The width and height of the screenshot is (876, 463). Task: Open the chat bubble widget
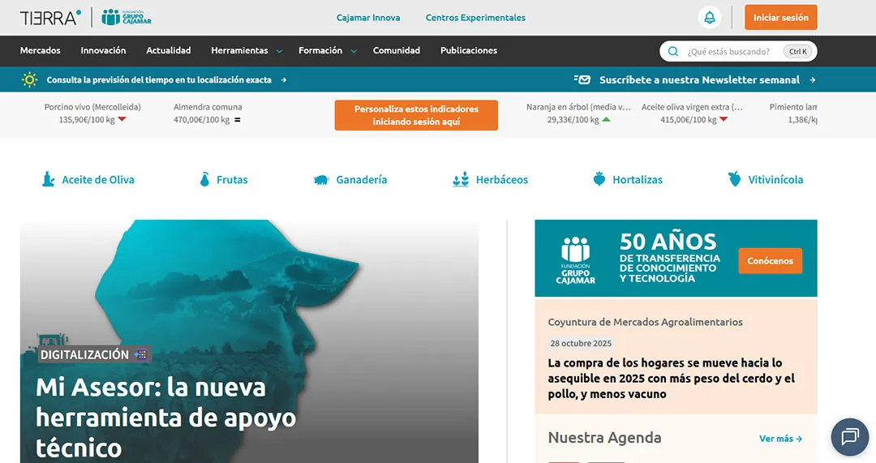tap(850, 437)
